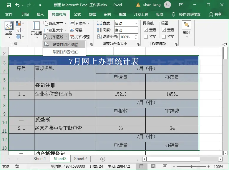Switch to Normal view icon
The image size is (229, 170).
141,166
